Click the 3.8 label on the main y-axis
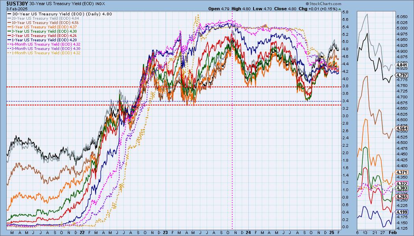Screen dimensions: 414x236 (345, 86)
